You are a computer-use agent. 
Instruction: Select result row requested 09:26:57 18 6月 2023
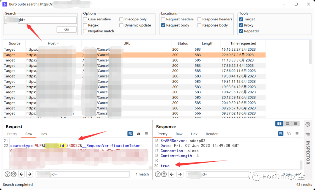coord(134,108)
